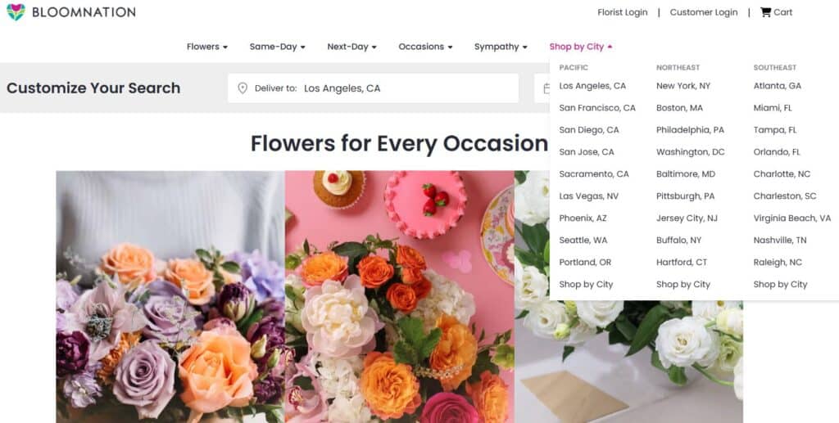
Task: Open the shopping cart icon
Action: (x=766, y=12)
